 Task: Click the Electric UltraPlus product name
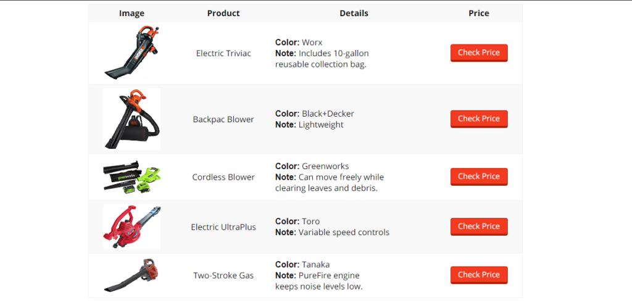point(223,227)
